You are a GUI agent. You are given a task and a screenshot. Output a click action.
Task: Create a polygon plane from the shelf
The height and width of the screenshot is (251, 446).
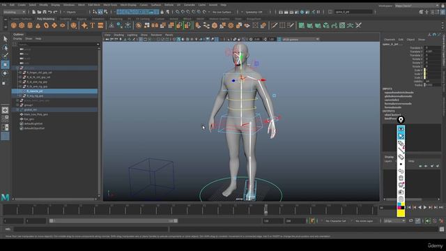tap(54, 26)
